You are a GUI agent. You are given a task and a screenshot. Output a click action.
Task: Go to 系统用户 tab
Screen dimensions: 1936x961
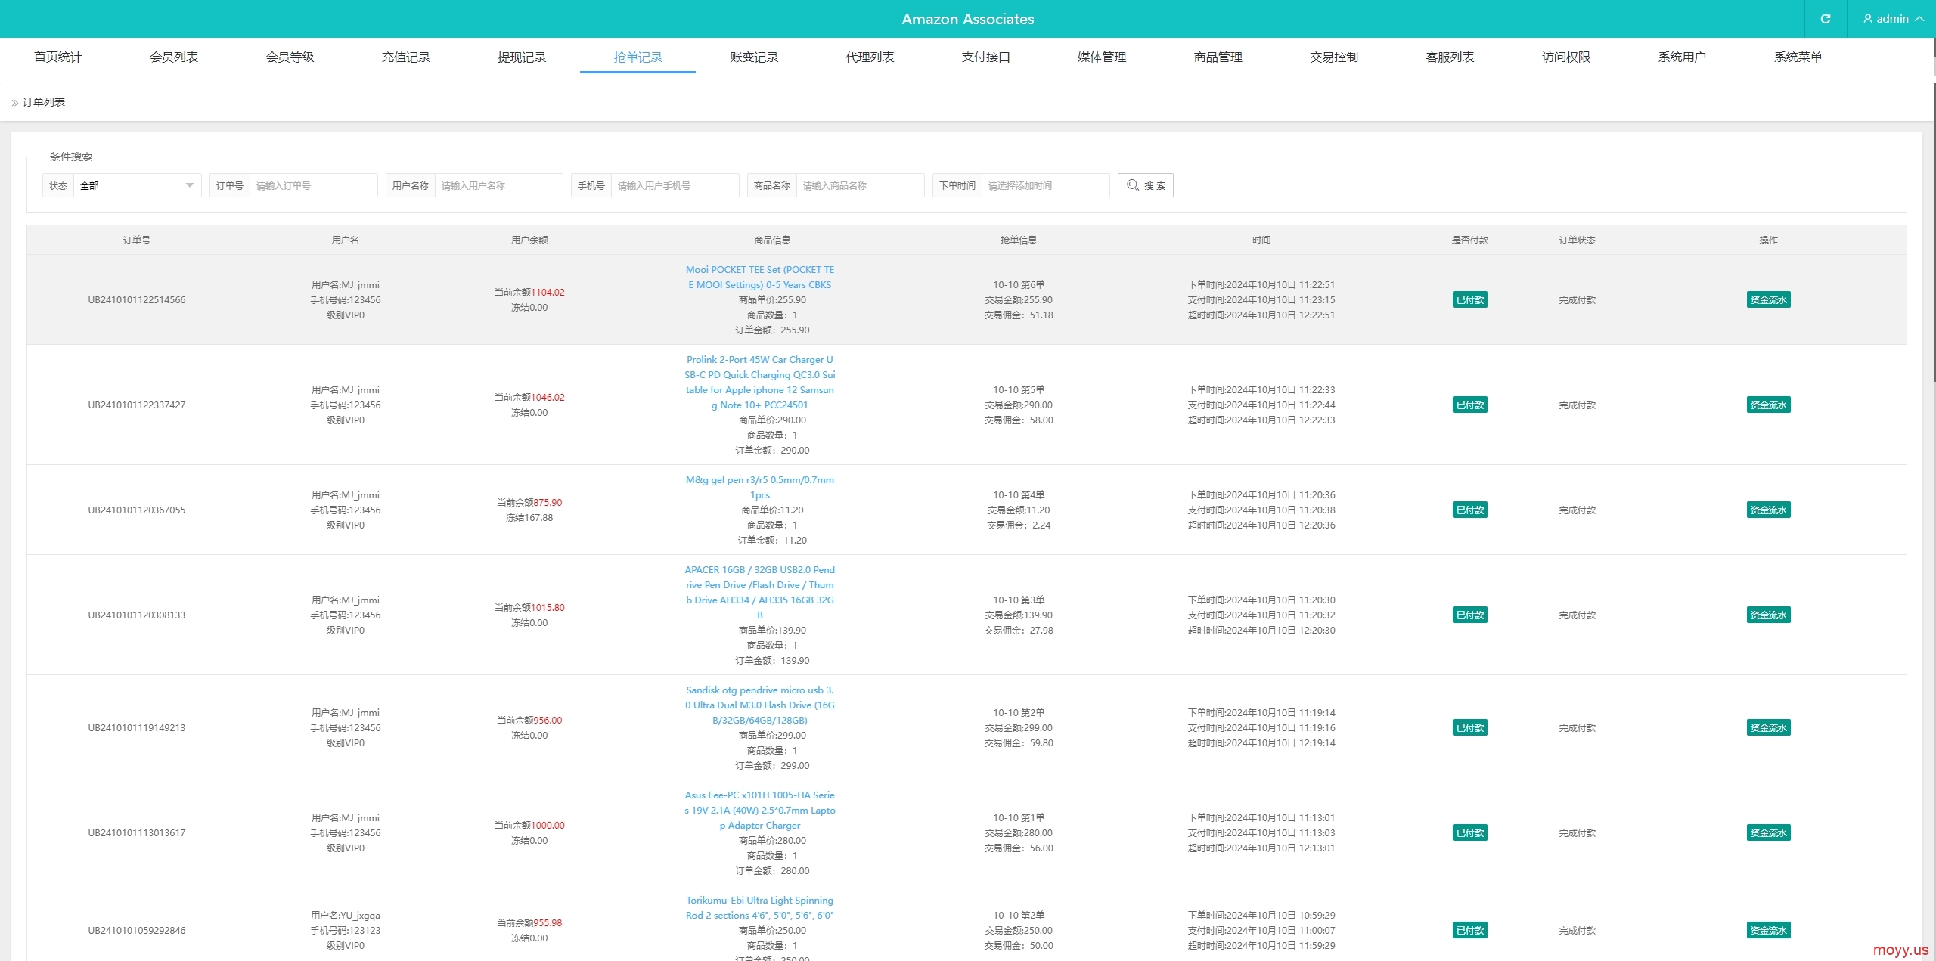tap(1682, 57)
